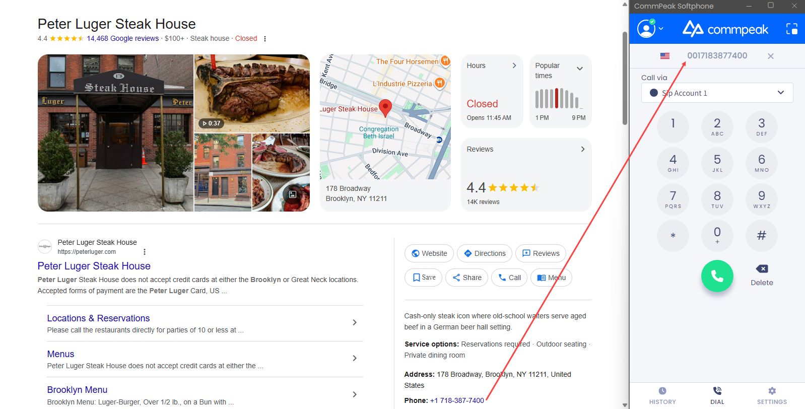
Task: Open the Menu pill button
Action: (551, 278)
